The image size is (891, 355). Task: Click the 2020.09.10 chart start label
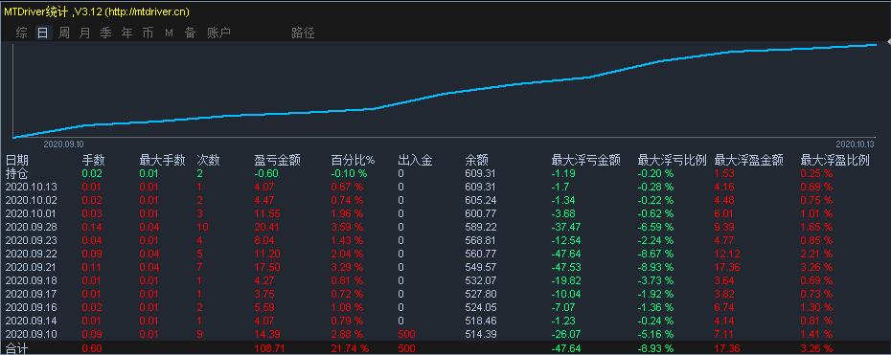[63, 144]
